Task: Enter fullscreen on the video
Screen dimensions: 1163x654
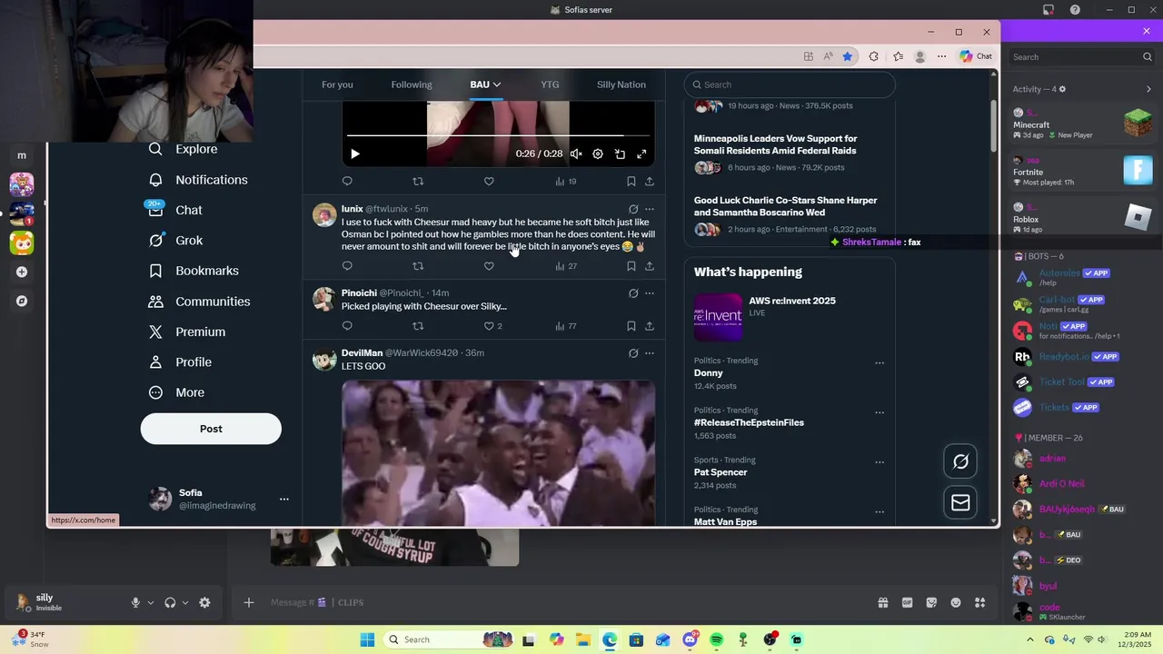Action: (x=641, y=154)
